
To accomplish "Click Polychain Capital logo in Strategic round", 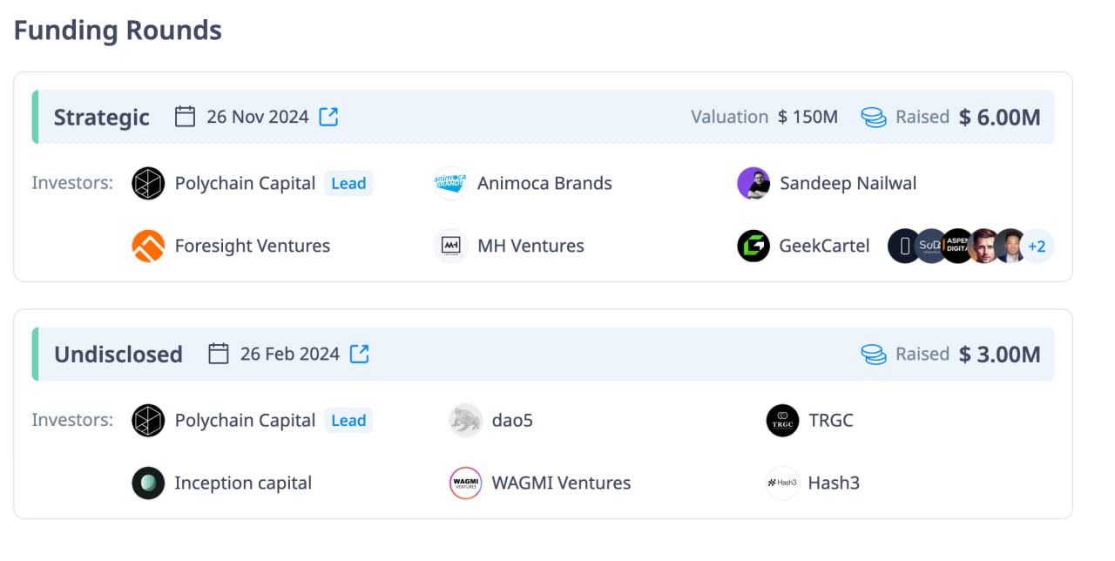I will (148, 184).
